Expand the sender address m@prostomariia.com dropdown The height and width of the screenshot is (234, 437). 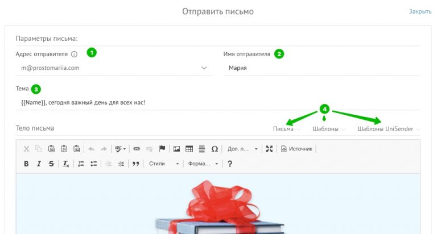click(x=114, y=68)
